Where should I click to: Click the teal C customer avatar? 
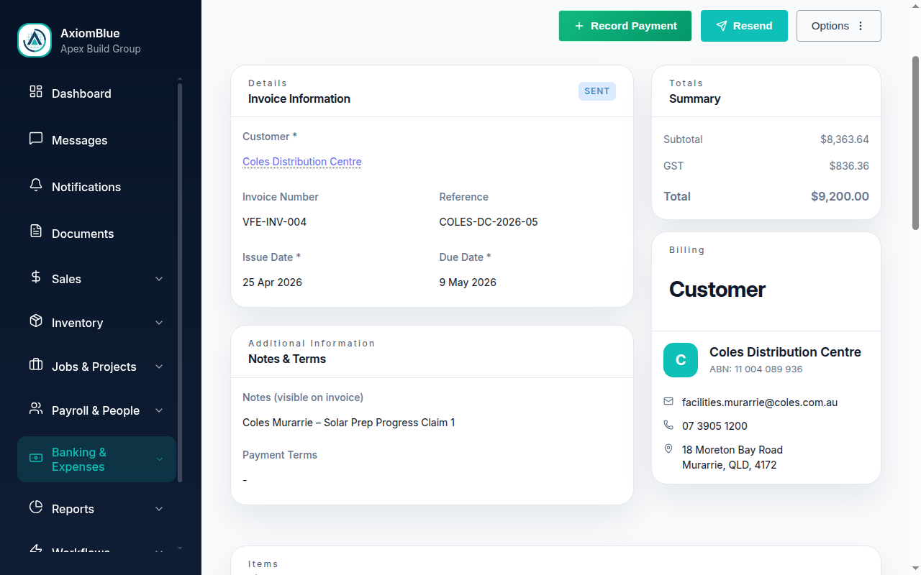coord(681,360)
